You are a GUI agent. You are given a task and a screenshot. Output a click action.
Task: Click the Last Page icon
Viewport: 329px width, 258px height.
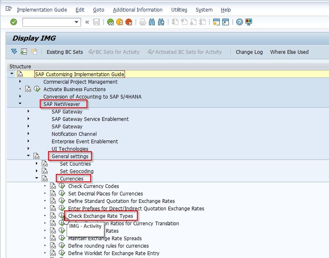coord(202,22)
